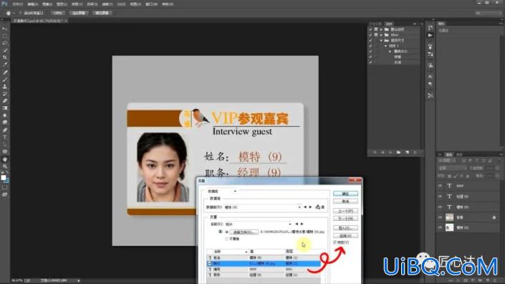The height and width of the screenshot is (284, 505).
Task: Open collapsed Tool Presets panel icon
Action: (x=431, y=95)
